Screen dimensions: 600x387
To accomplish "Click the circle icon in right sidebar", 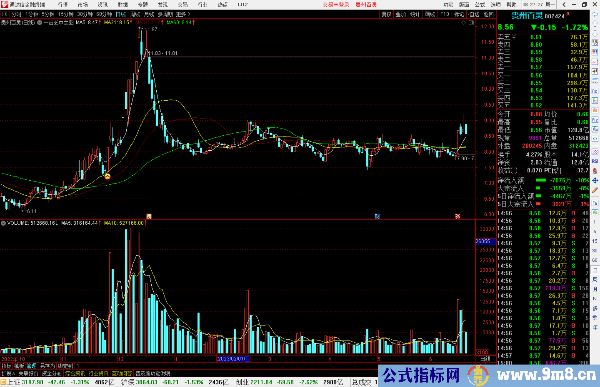I will pyautogui.click(x=595, y=139).
